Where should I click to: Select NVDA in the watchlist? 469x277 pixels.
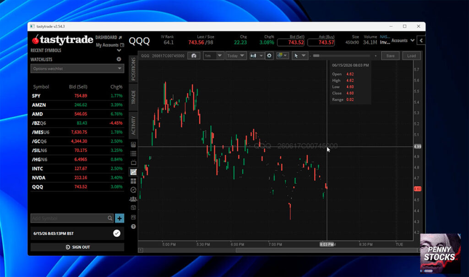tap(77, 177)
